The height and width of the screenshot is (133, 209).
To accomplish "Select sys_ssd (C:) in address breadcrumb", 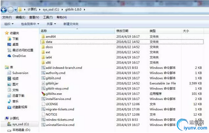I will coord(51,9).
